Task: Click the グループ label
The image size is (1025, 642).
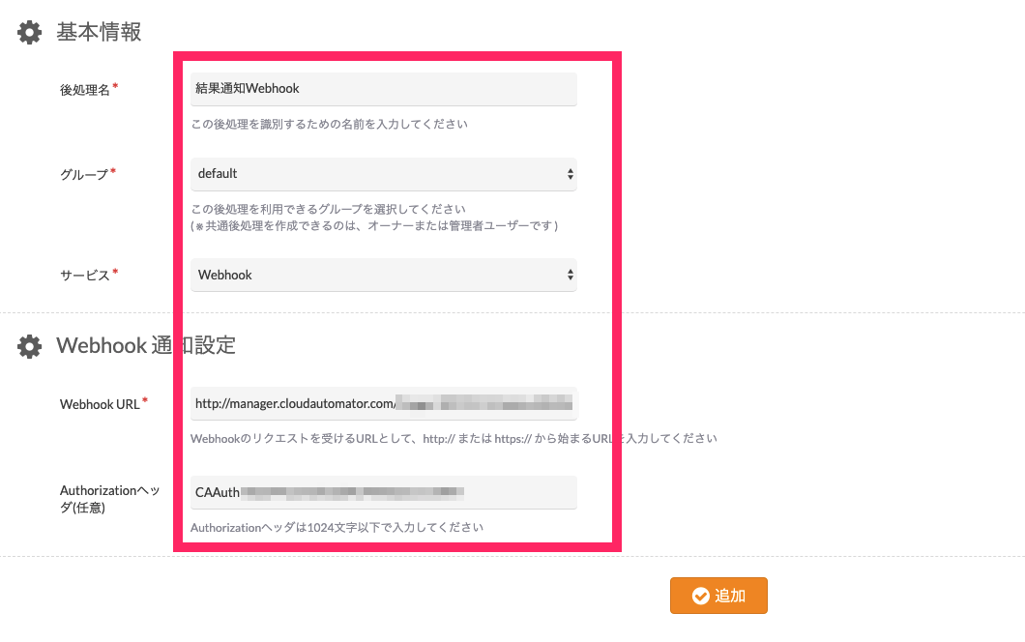Action: 84,175
